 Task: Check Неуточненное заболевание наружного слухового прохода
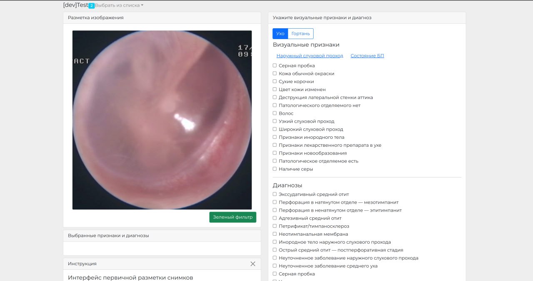(275, 258)
